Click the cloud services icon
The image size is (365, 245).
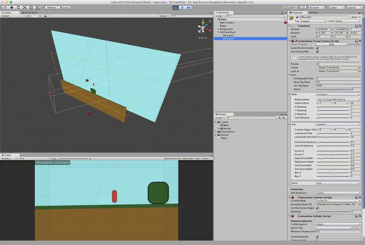coord(303,7)
